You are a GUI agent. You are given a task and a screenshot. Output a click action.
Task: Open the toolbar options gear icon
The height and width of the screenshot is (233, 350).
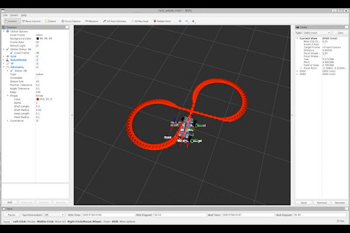coord(193,21)
